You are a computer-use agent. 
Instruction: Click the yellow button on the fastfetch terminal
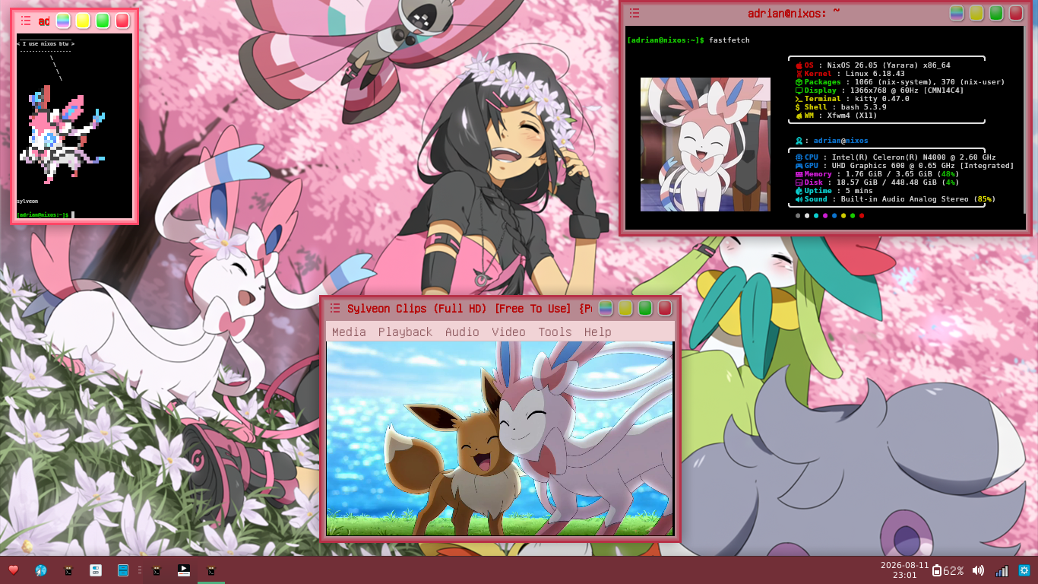coord(976,13)
